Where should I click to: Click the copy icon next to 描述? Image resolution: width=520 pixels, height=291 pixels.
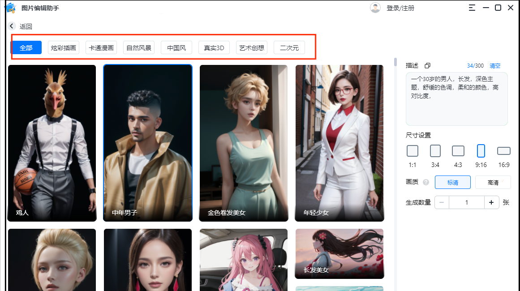coord(427,66)
